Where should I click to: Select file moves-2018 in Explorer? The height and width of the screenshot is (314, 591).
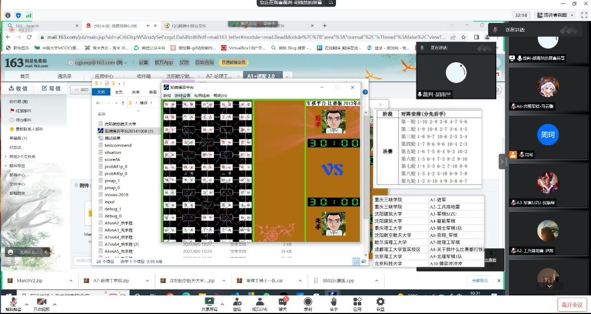116,194
